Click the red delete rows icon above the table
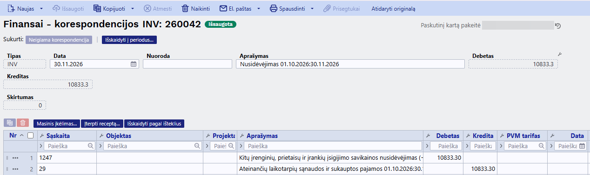This screenshot has width=590, height=175. click(x=23, y=123)
